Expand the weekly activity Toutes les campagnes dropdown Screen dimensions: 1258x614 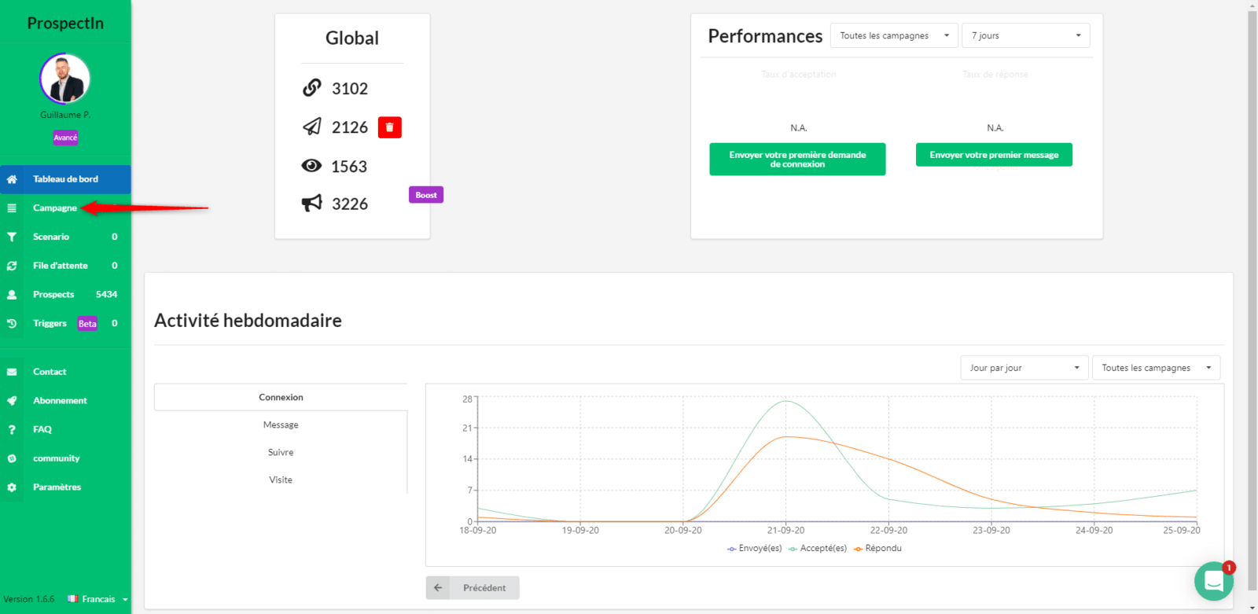[1156, 368]
